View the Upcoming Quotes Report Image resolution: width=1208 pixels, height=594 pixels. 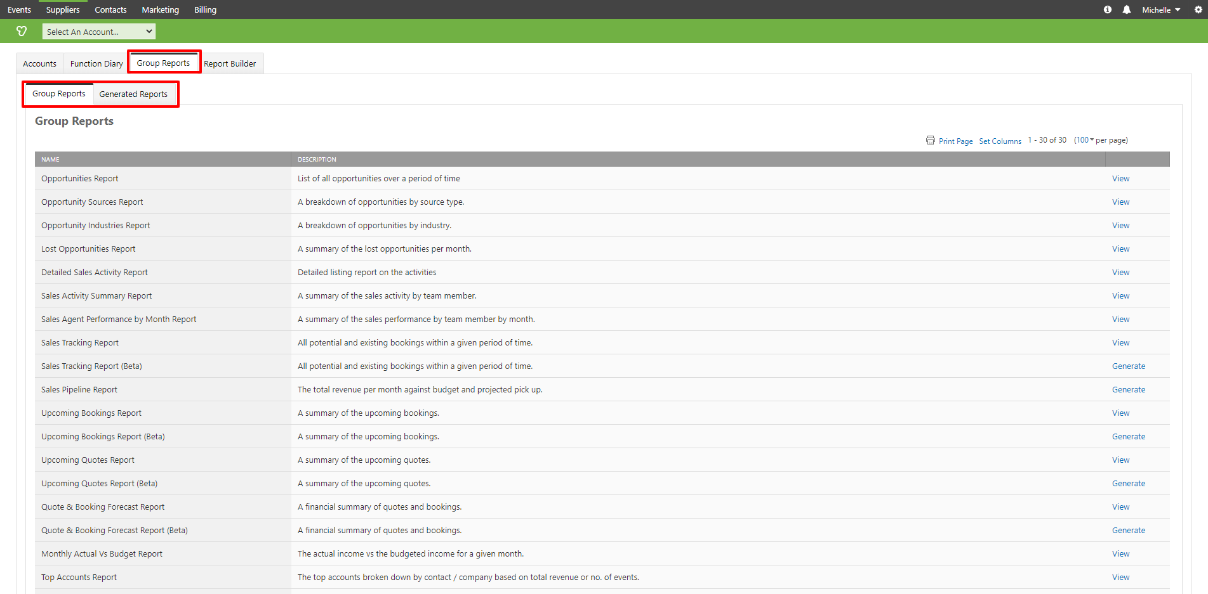1120,460
